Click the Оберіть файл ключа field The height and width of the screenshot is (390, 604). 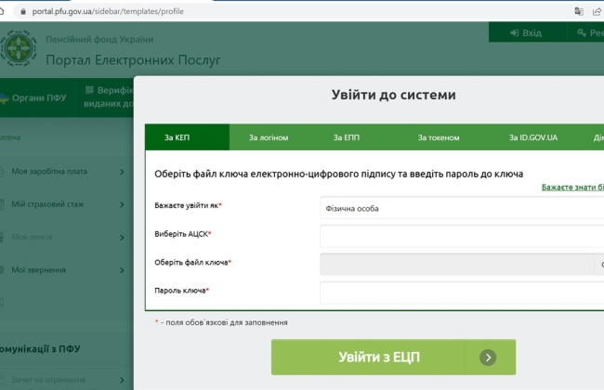pyautogui.click(x=457, y=264)
